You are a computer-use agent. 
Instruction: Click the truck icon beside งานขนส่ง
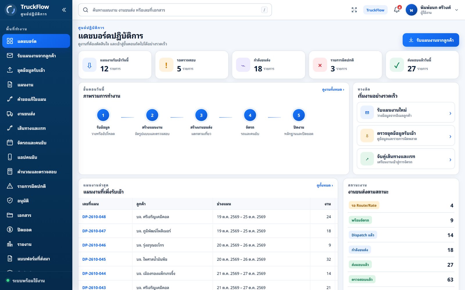point(10,113)
